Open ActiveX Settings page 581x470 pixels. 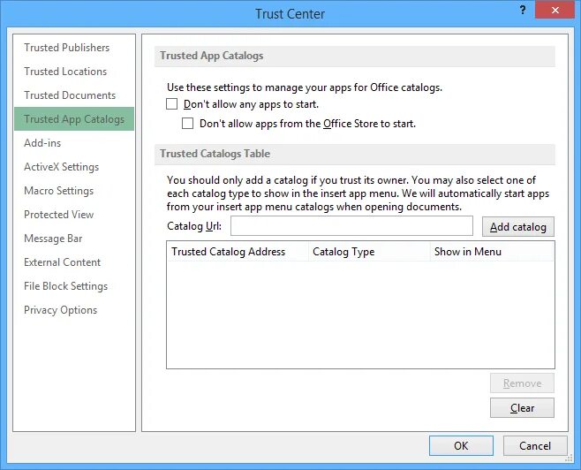pos(61,167)
